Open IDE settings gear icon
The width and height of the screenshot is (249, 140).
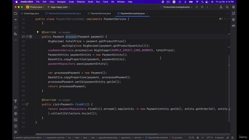[233, 7]
